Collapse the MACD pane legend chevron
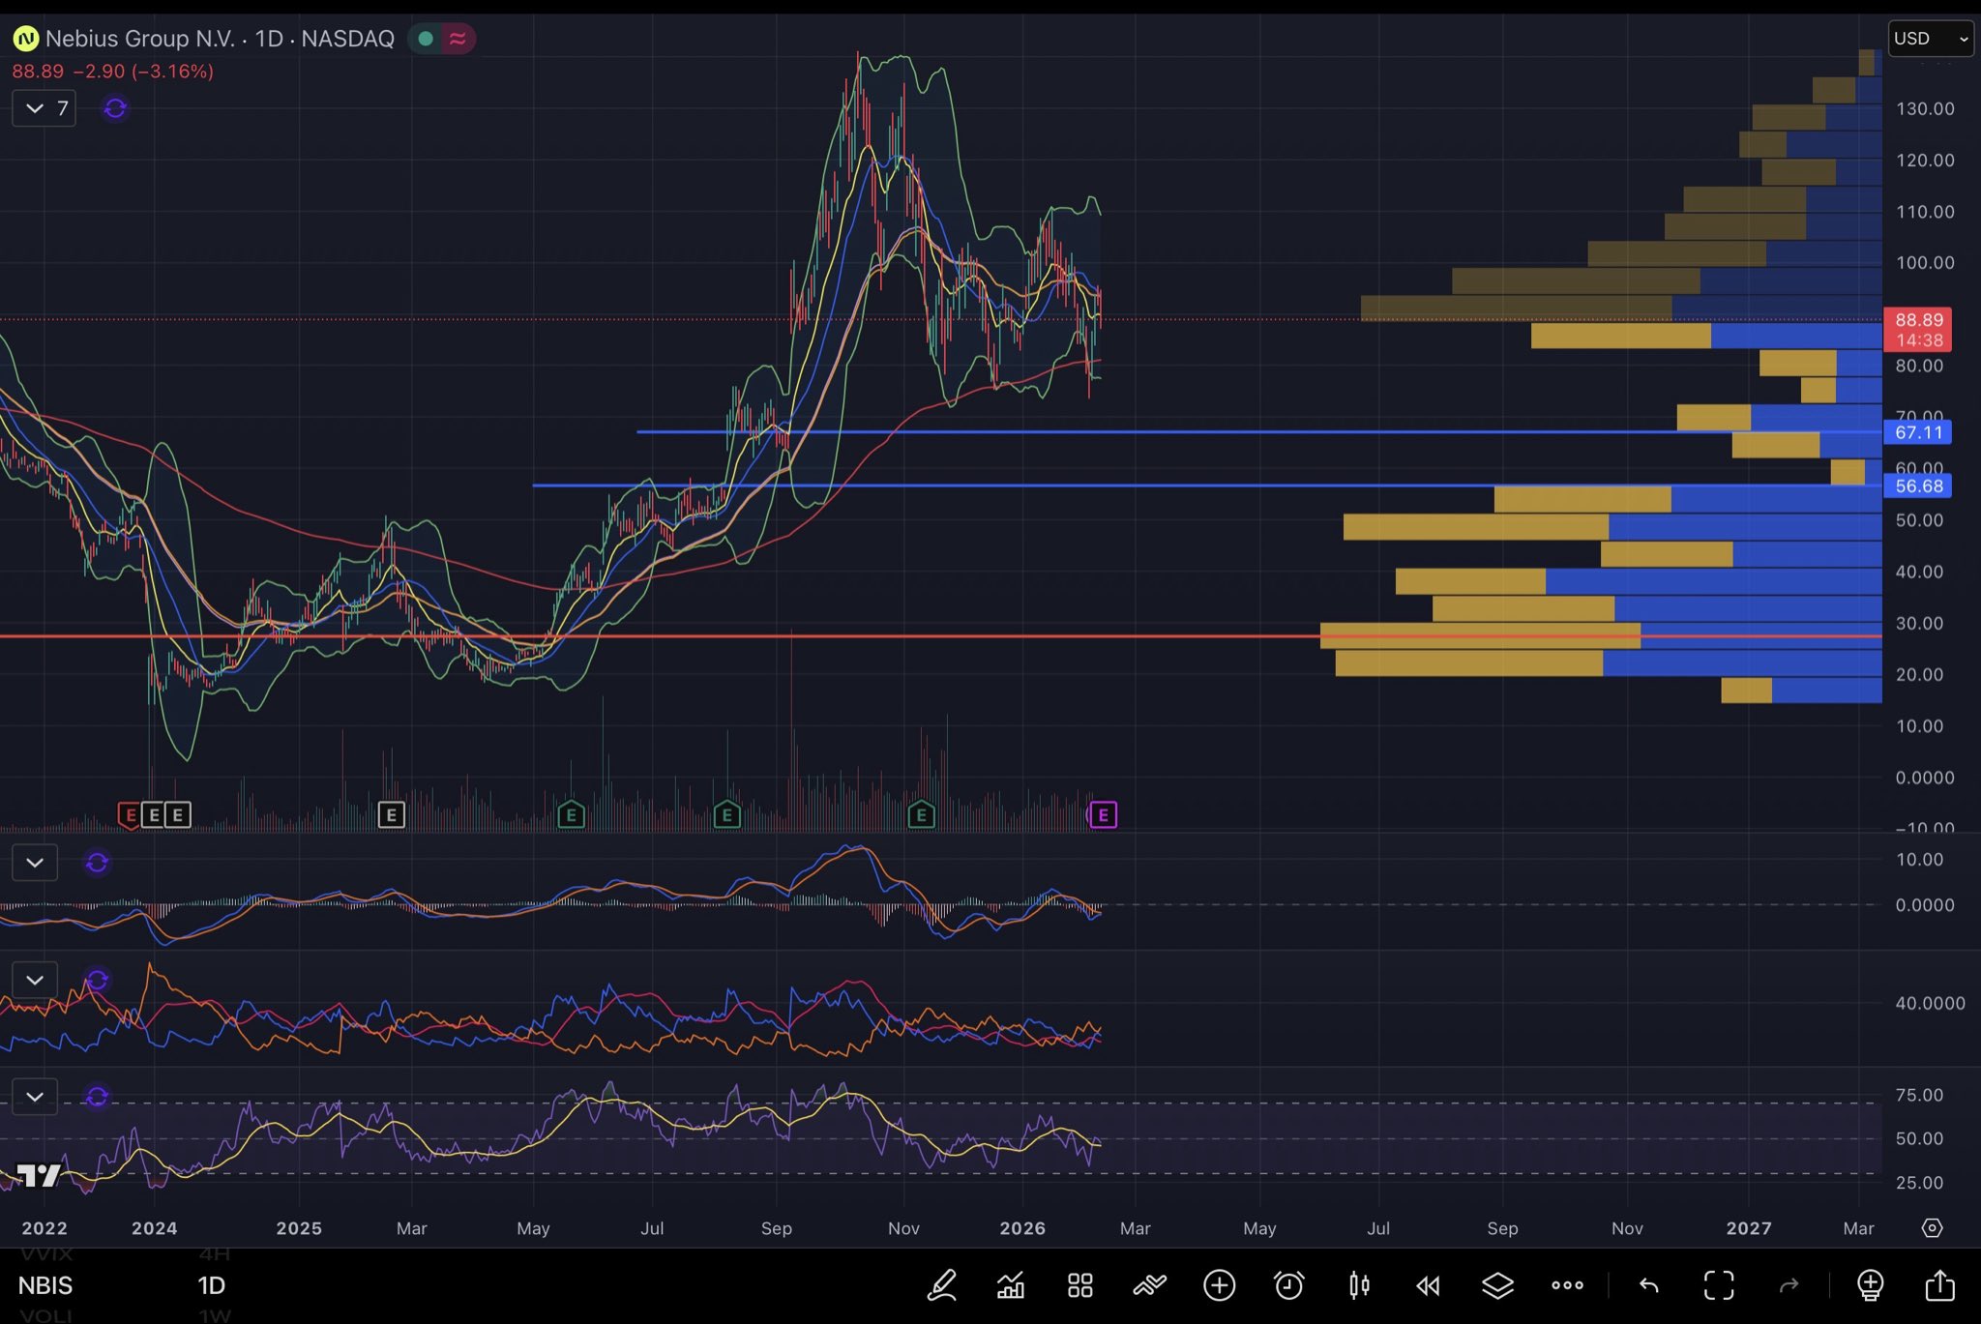 pyautogui.click(x=35, y=862)
